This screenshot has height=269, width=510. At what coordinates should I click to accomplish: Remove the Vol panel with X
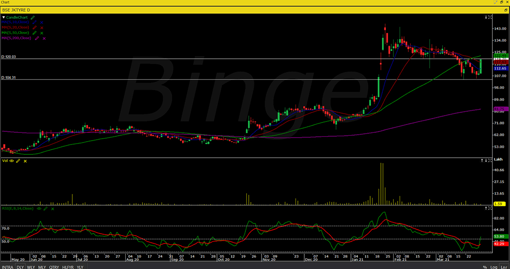(x=25, y=161)
